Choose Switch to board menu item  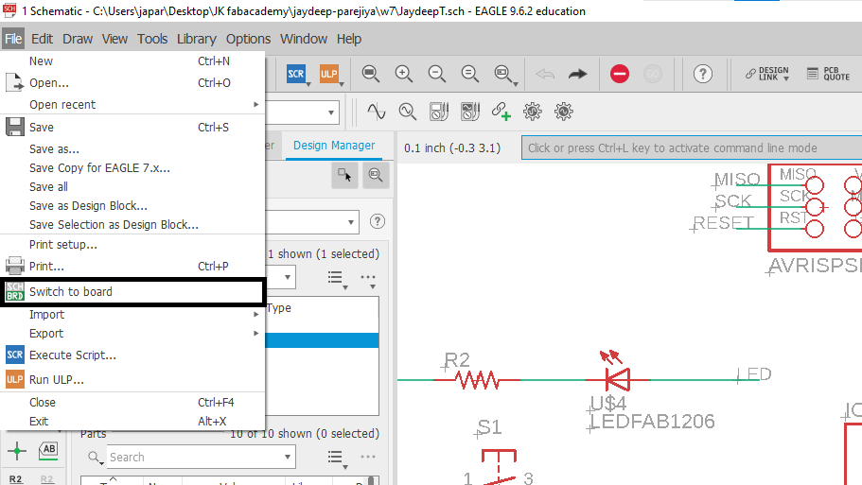coord(132,291)
